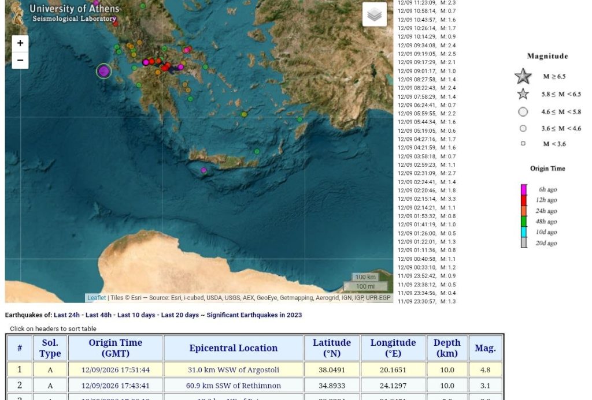
Task: Click the magenta 6h ago color swatch
Action: (x=524, y=189)
